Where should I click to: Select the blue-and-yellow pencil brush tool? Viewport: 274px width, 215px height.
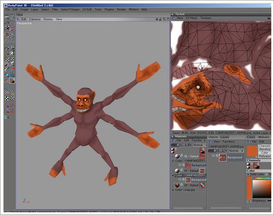[x=7, y=69]
